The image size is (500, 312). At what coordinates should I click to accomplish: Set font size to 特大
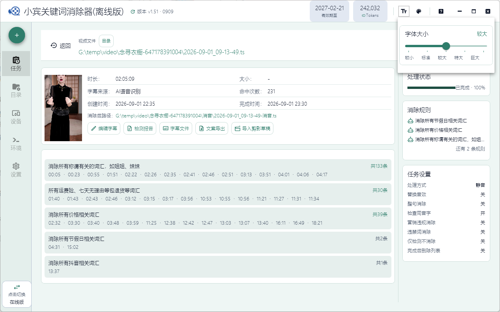458,58
